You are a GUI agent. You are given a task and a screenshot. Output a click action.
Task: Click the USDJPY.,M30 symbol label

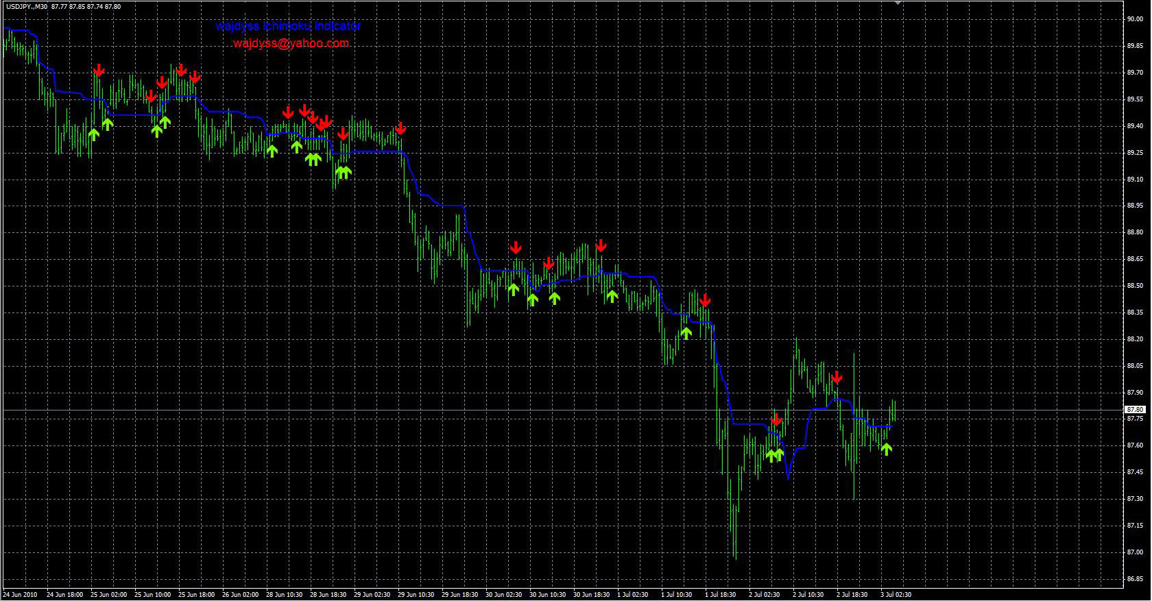point(27,6)
